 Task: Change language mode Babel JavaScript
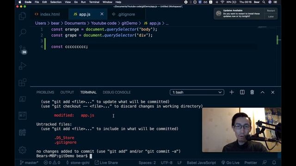click(x=201, y=163)
